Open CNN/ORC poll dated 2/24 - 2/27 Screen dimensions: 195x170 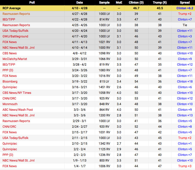(x=9, y=127)
